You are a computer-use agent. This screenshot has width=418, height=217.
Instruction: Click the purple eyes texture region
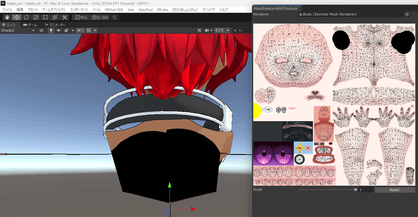coord(273,153)
